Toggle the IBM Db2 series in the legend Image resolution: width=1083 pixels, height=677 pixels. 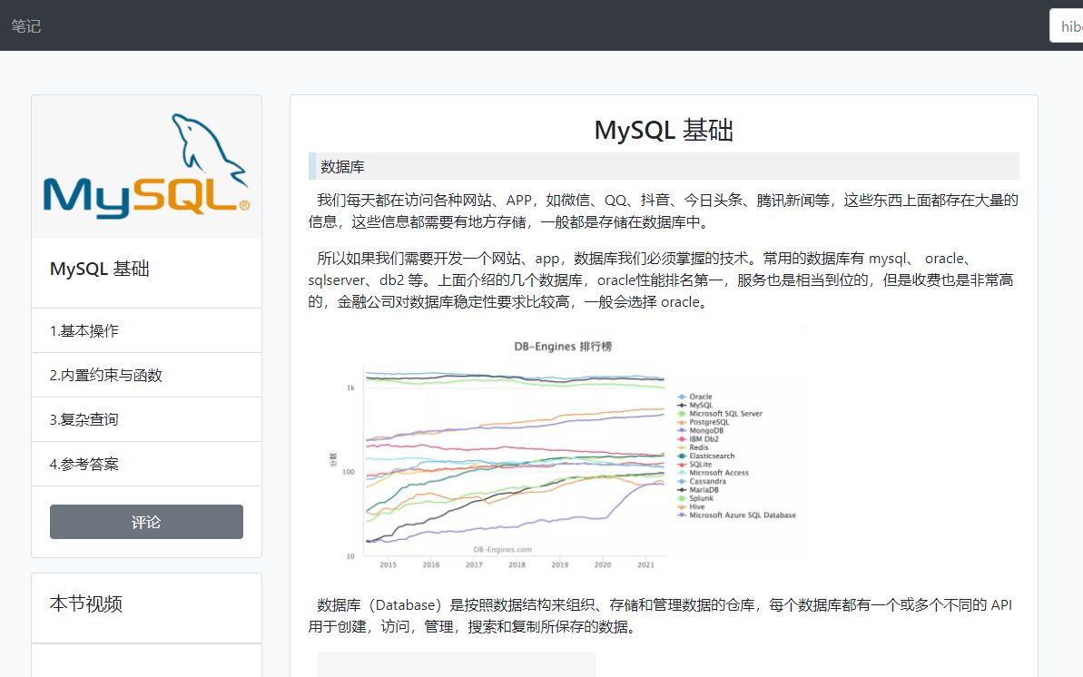click(681, 438)
